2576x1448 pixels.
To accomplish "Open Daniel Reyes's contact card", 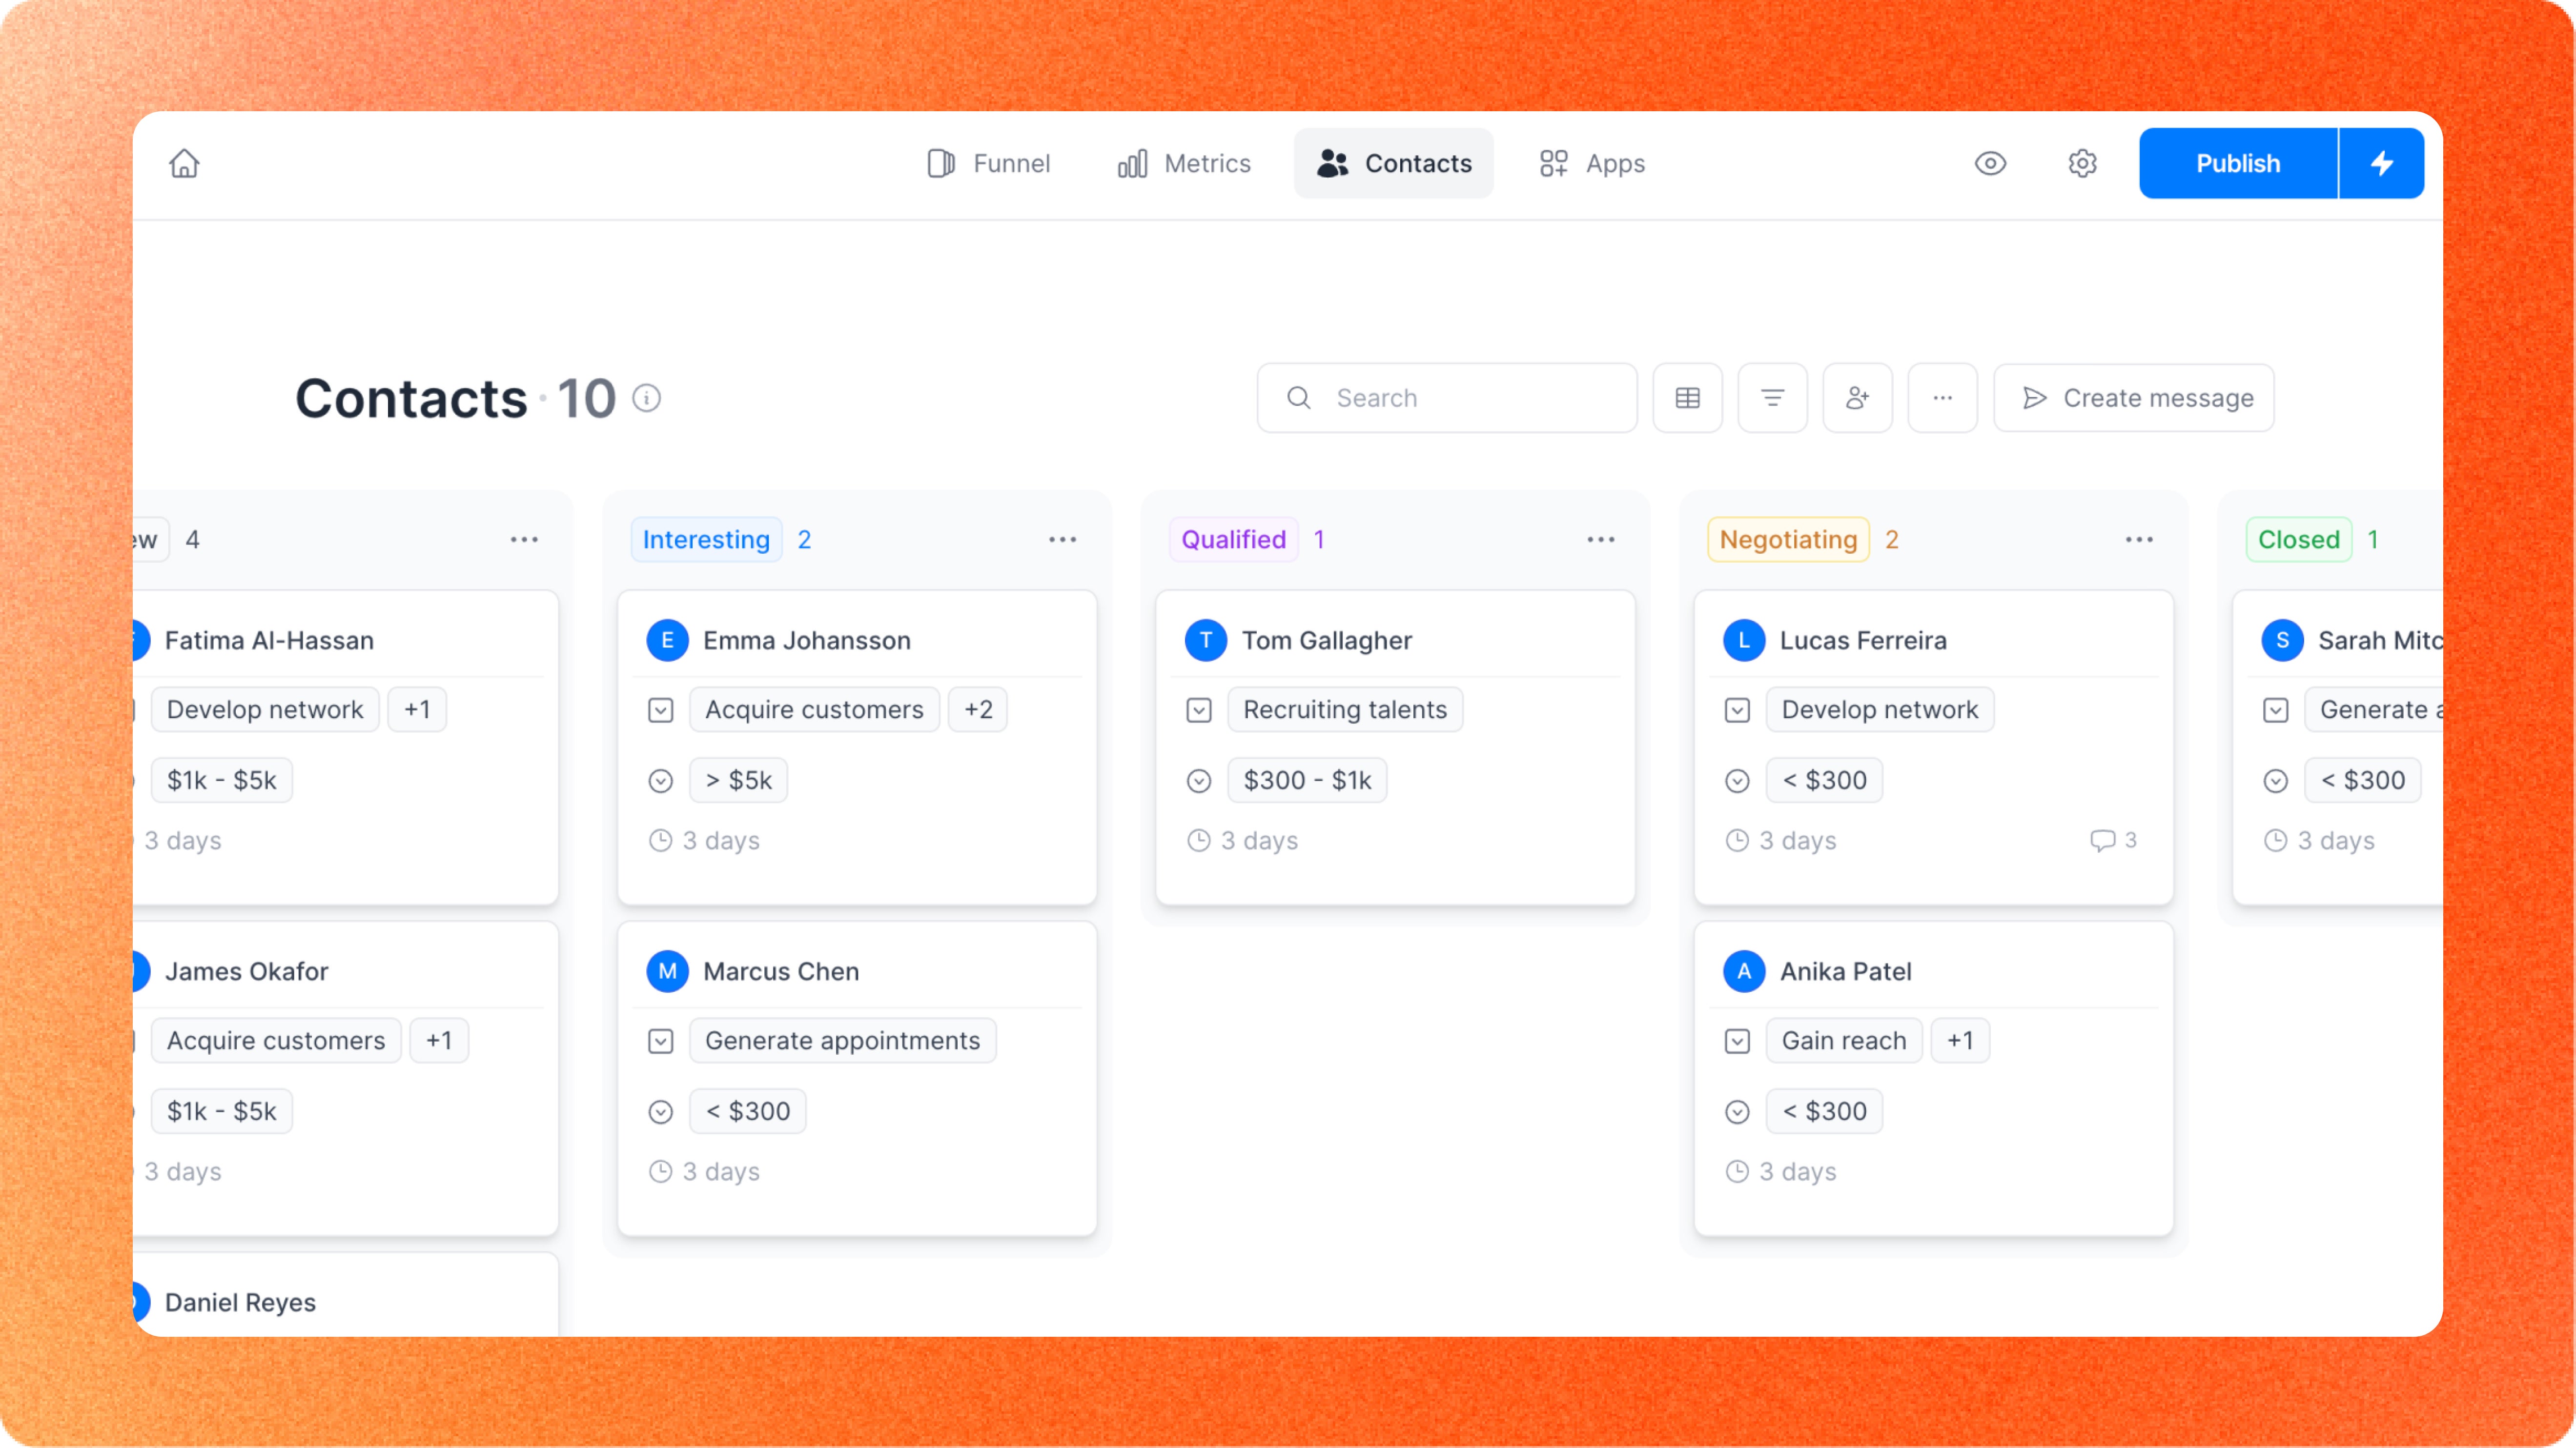I will (346, 1295).
